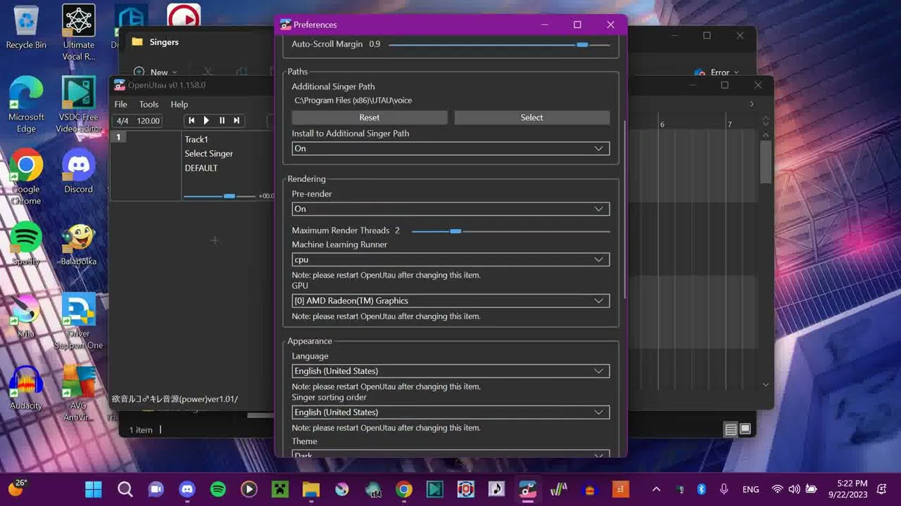Open the notification bell icon
This screenshot has height=506, width=901.
pyautogui.click(x=882, y=488)
